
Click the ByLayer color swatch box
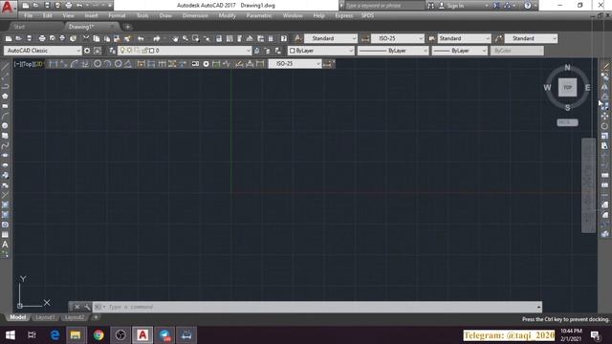292,51
